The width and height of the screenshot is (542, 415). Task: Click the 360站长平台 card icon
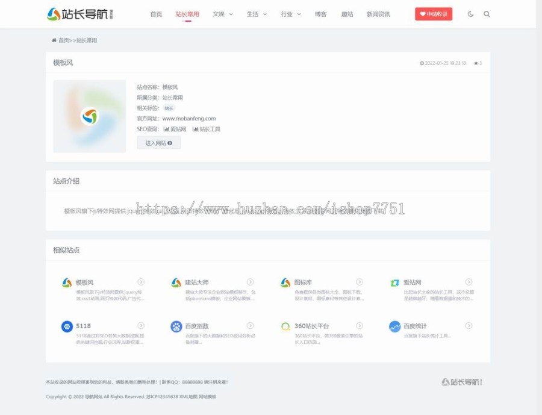click(285, 326)
